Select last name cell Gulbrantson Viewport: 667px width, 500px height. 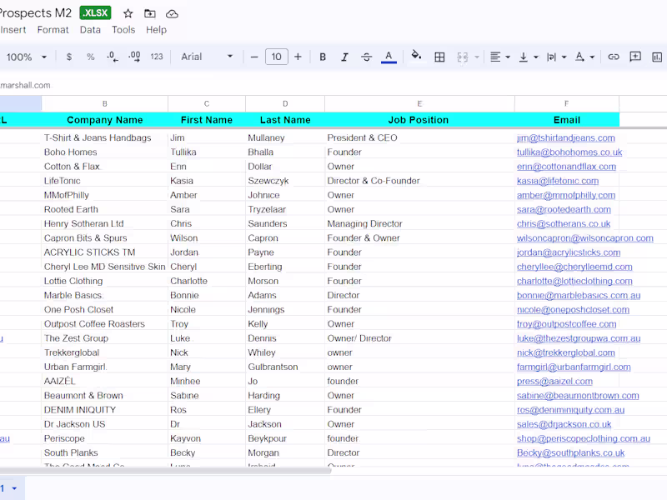[x=285, y=367]
